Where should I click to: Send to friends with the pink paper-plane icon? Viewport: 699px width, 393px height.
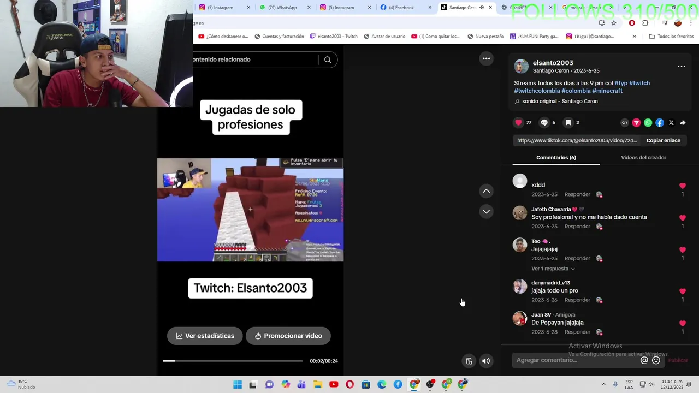click(636, 123)
